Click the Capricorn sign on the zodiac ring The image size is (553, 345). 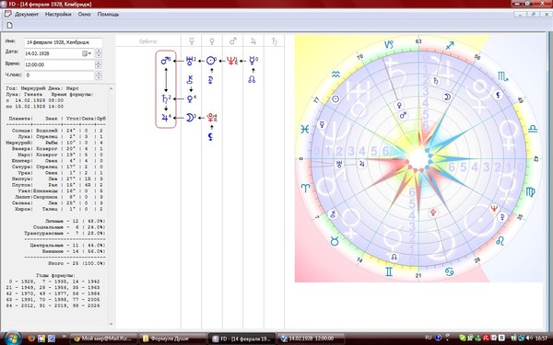coord(389,45)
